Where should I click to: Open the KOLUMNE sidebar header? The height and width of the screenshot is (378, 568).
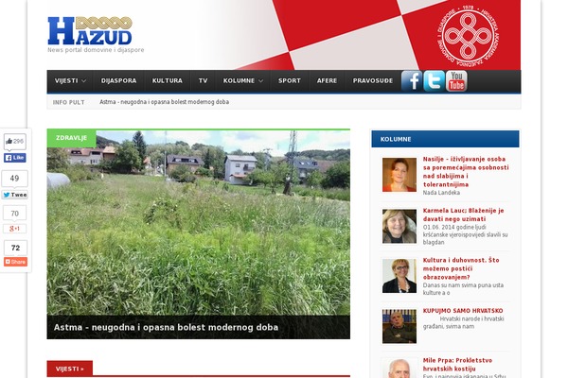click(x=445, y=139)
